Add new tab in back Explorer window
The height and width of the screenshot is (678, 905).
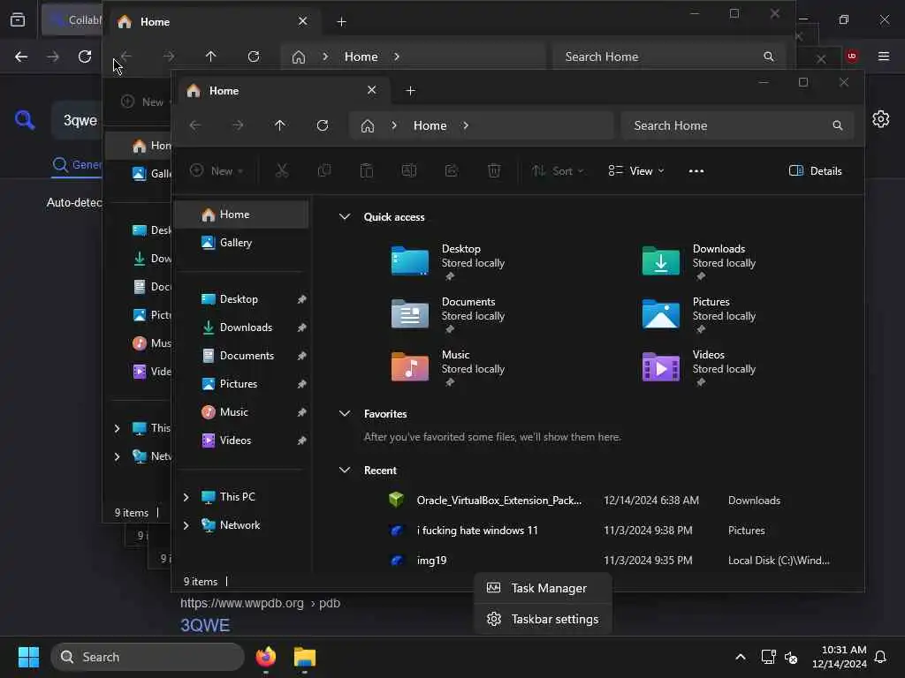click(342, 22)
